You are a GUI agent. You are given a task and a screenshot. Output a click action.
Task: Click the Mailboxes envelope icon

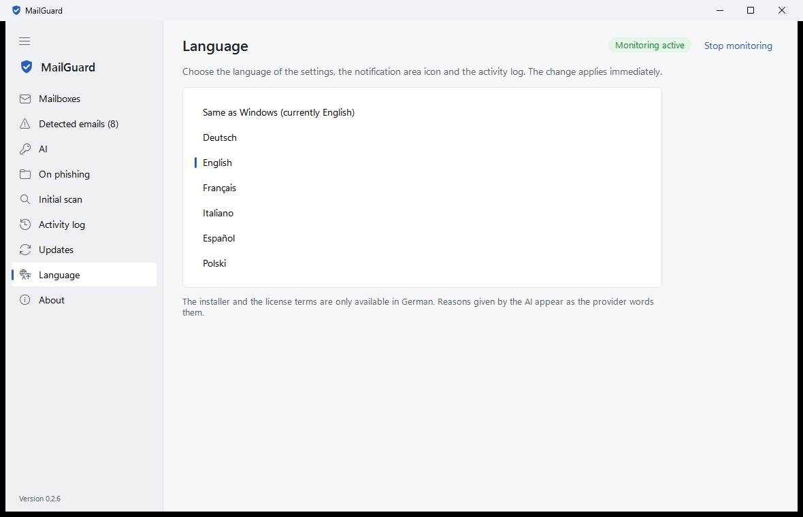point(25,99)
